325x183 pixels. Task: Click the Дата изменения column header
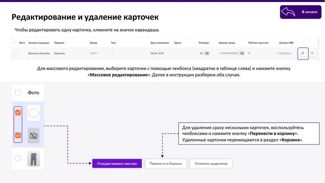[x=159, y=43]
